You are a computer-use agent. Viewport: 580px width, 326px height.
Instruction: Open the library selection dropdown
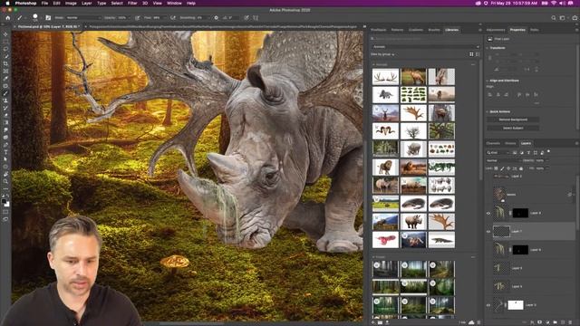click(425, 47)
